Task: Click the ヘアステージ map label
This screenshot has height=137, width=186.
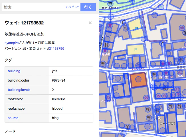Action: [108, 101]
